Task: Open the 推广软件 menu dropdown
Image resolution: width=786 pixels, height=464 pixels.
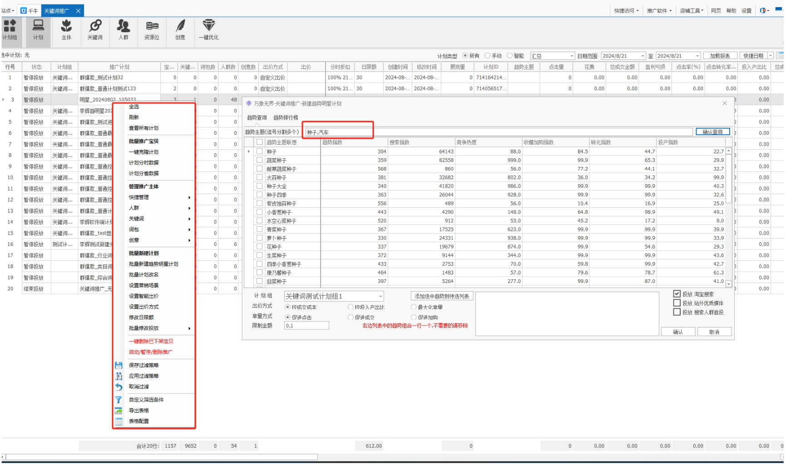Action: click(659, 10)
